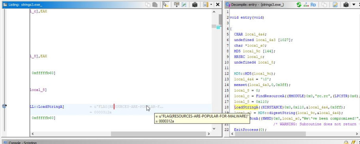Click the Copy icon in the Decompile toolbar
This screenshot has height=144, width=360.
[324, 5]
